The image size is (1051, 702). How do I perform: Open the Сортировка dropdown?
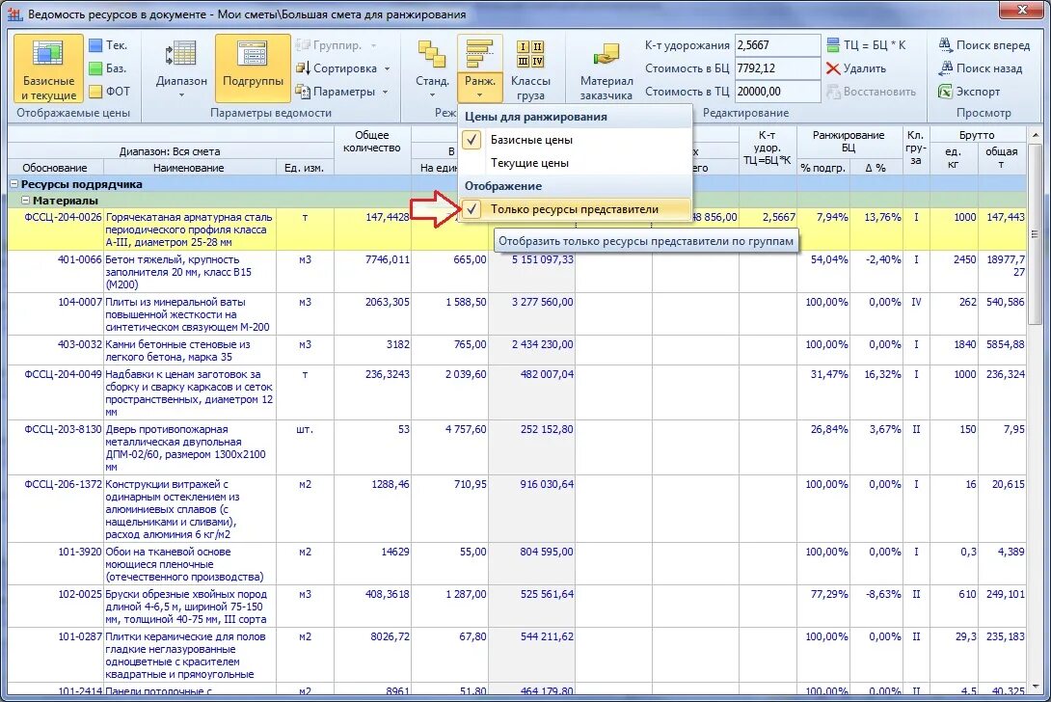342,68
